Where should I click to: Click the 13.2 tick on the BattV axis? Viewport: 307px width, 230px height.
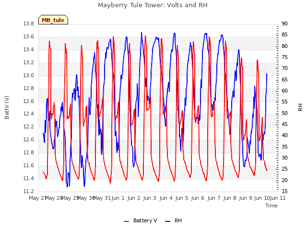coord(29,63)
